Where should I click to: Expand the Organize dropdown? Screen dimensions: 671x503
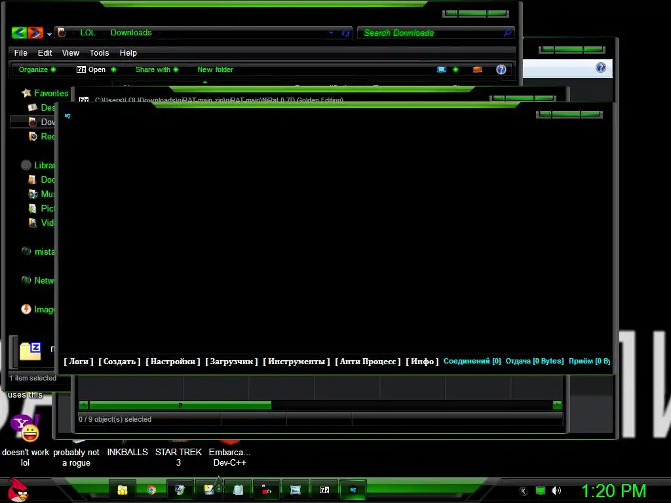point(37,69)
